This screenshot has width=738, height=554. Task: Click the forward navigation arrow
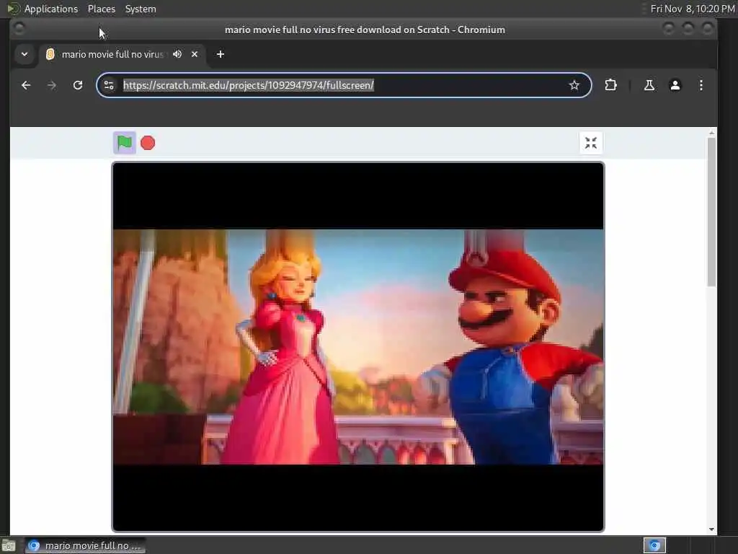(52, 85)
